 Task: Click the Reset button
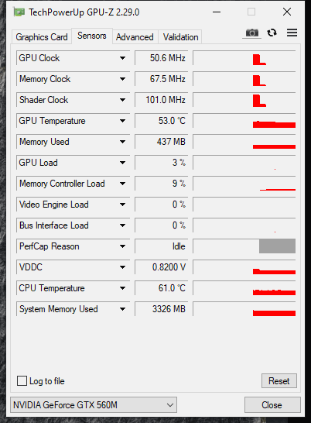[279, 381]
